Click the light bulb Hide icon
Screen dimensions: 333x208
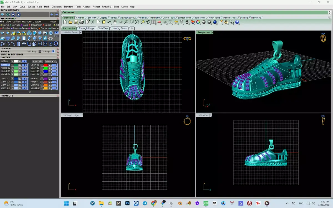[181, 22]
